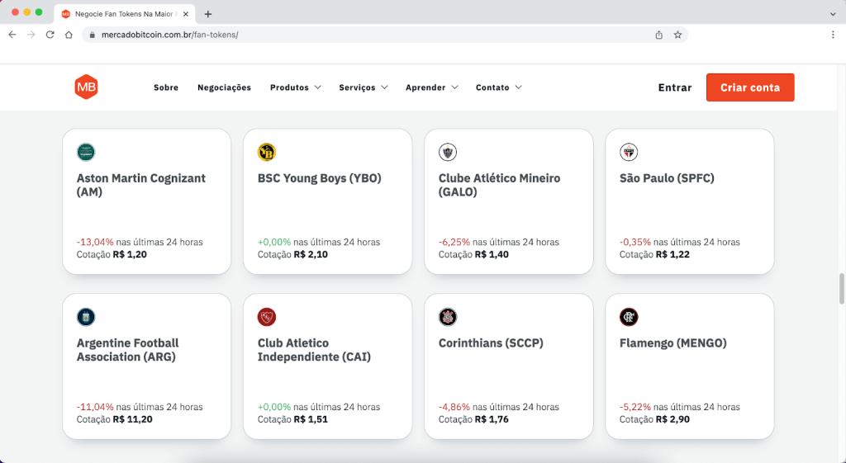Bookmark this page with the star icon
The width and height of the screenshot is (846, 463).
click(x=677, y=35)
